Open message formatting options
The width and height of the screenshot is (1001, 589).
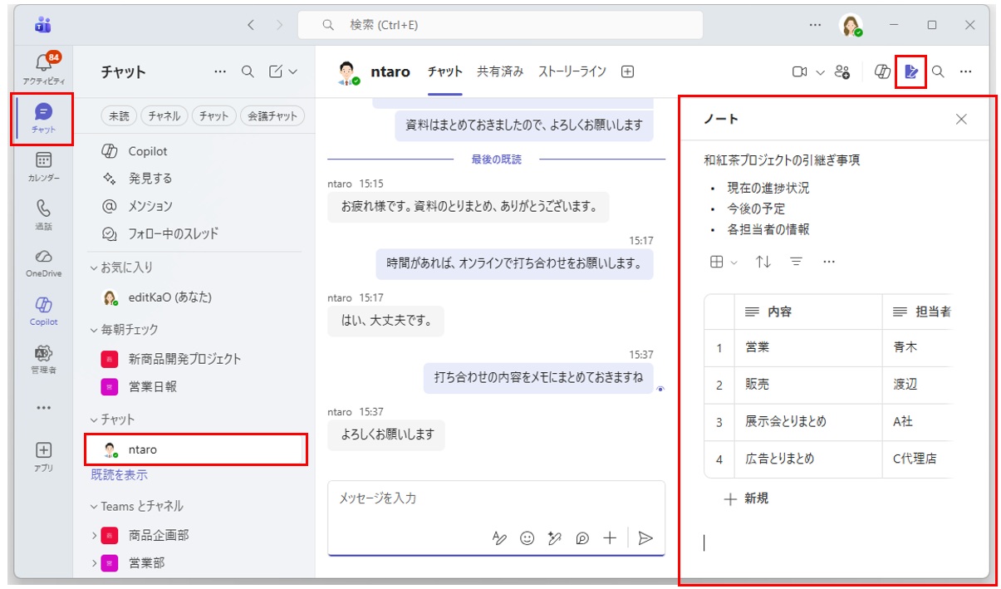point(498,537)
